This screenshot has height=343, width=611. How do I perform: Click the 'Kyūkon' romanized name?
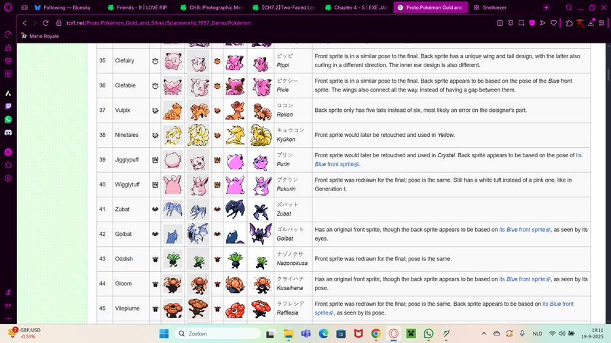click(x=286, y=139)
